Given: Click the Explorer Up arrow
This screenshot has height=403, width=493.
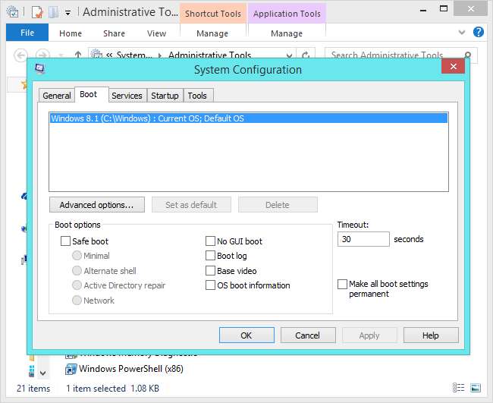Looking at the screenshot, I should (78, 55).
